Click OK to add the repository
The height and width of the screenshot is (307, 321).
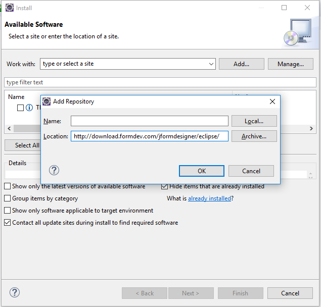tap(201, 171)
